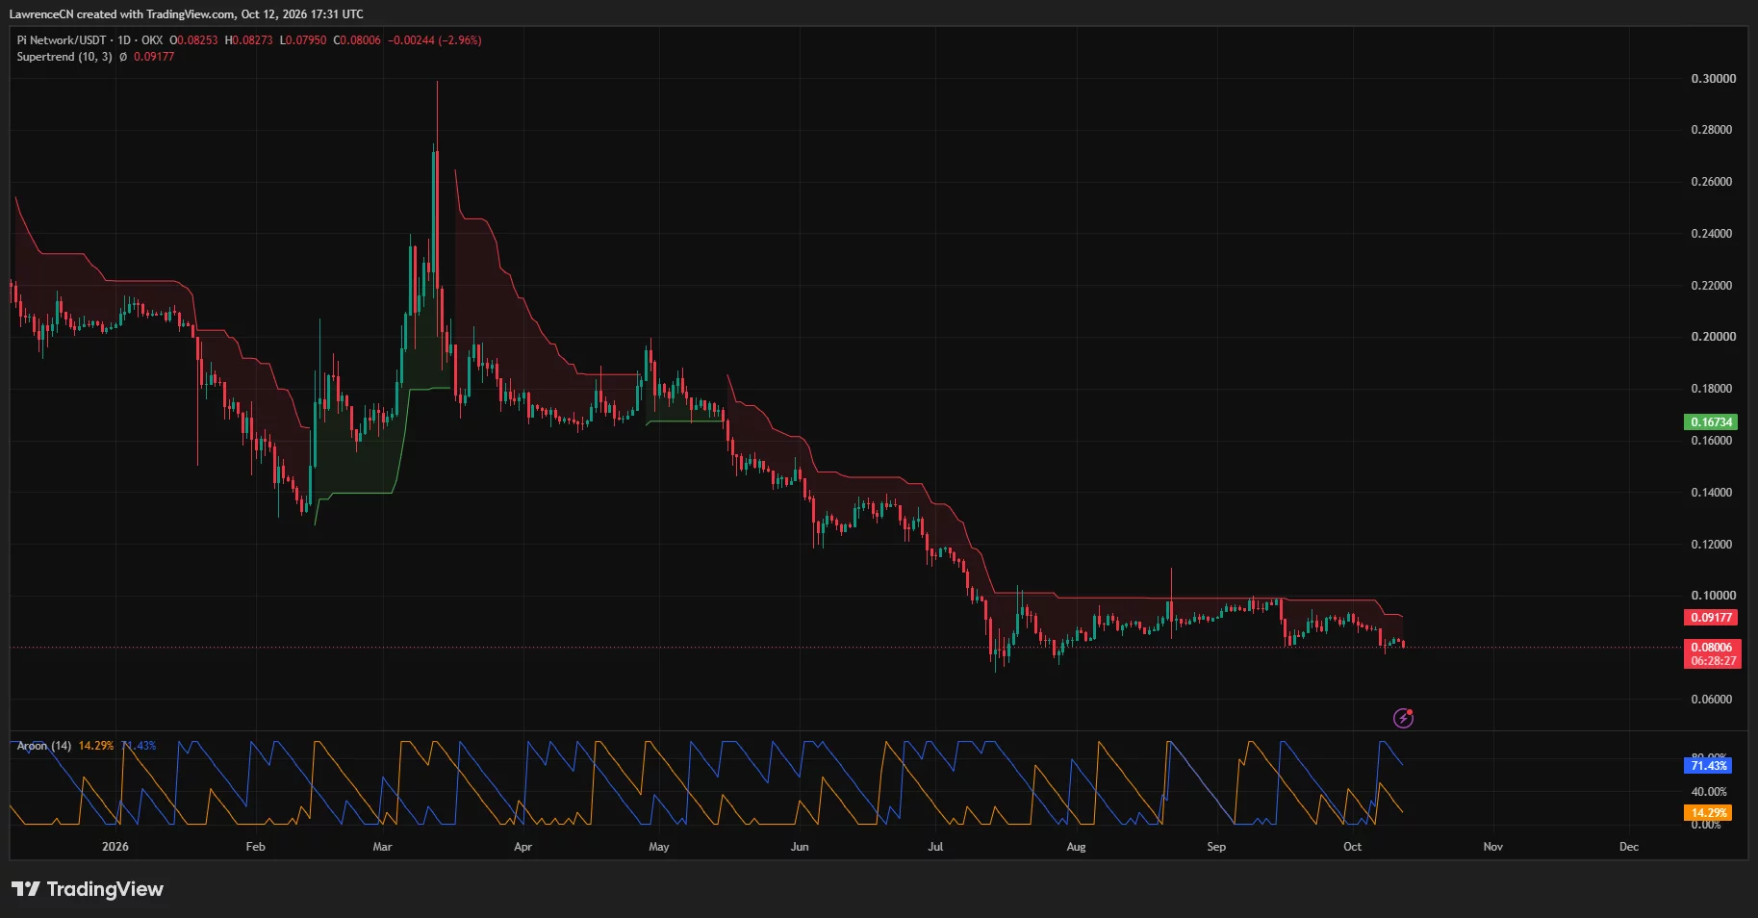1758x918 pixels.
Task: Click the current price label with countdown 06:28:27
Action: (1713, 654)
